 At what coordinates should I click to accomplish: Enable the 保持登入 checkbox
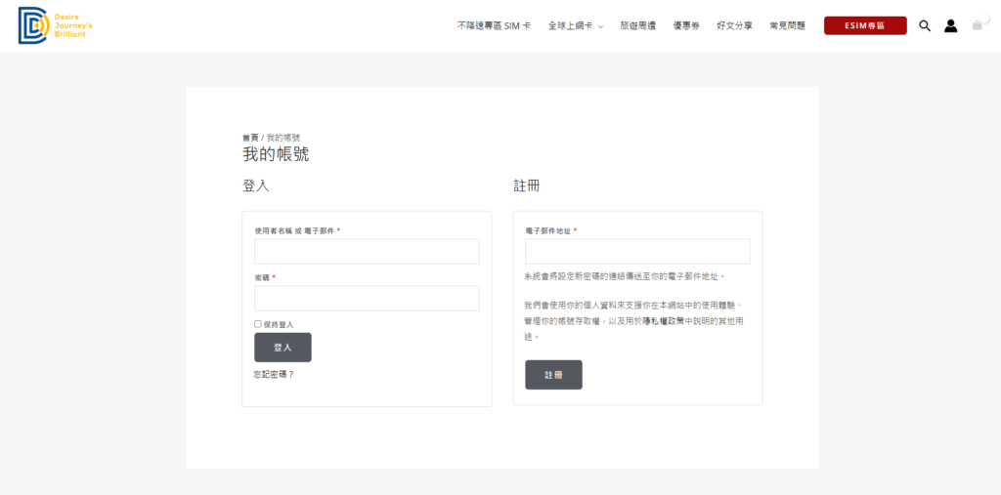click(258, 324)
